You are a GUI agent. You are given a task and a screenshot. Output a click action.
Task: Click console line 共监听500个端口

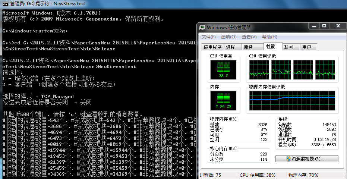[72, 114]
